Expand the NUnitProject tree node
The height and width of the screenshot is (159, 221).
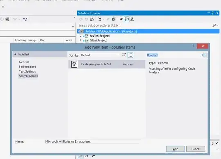pos(80,40)
